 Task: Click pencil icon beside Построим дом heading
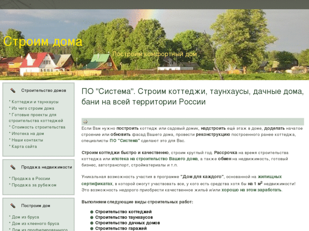pos(13,206)
